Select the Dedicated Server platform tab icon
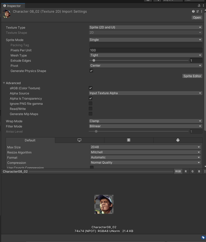 coord(129,140)
